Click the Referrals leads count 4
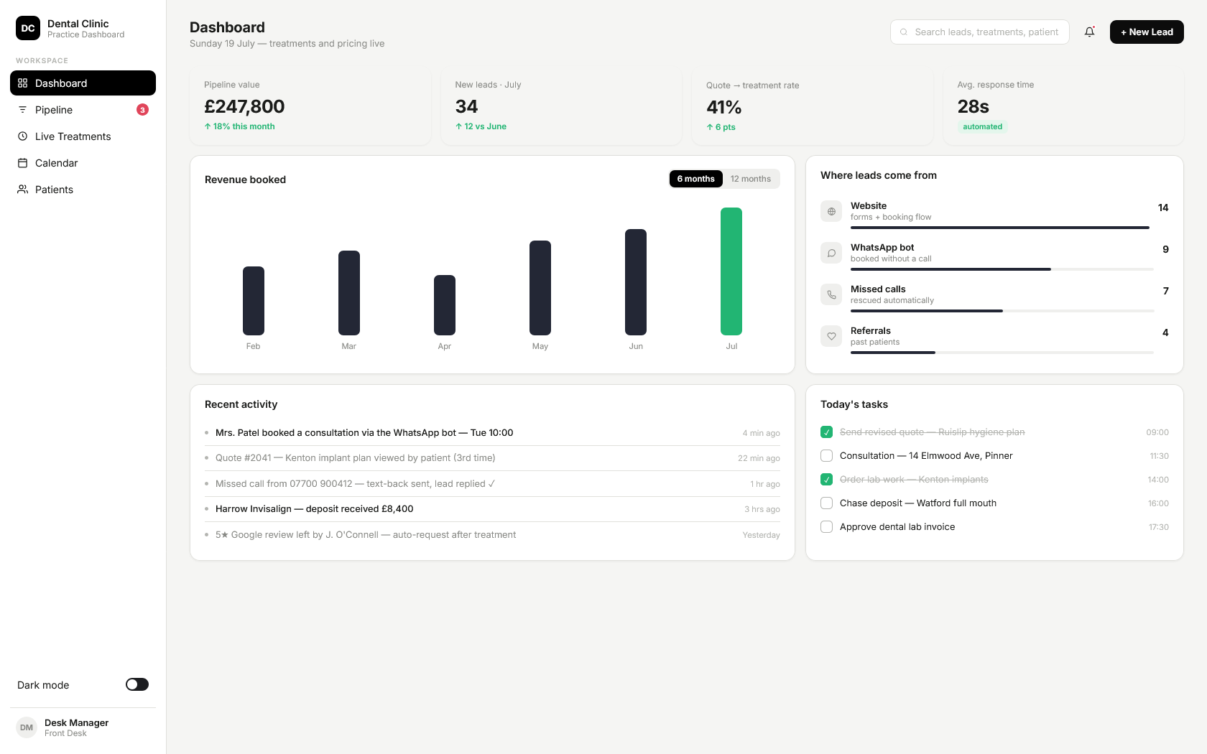Viewport: 1207px width, 754px height. [1165, 332]
